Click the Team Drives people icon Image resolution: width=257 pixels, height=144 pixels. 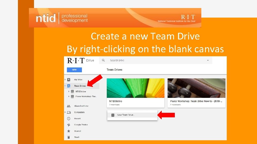pyautogui.click(x=69, y=86)
